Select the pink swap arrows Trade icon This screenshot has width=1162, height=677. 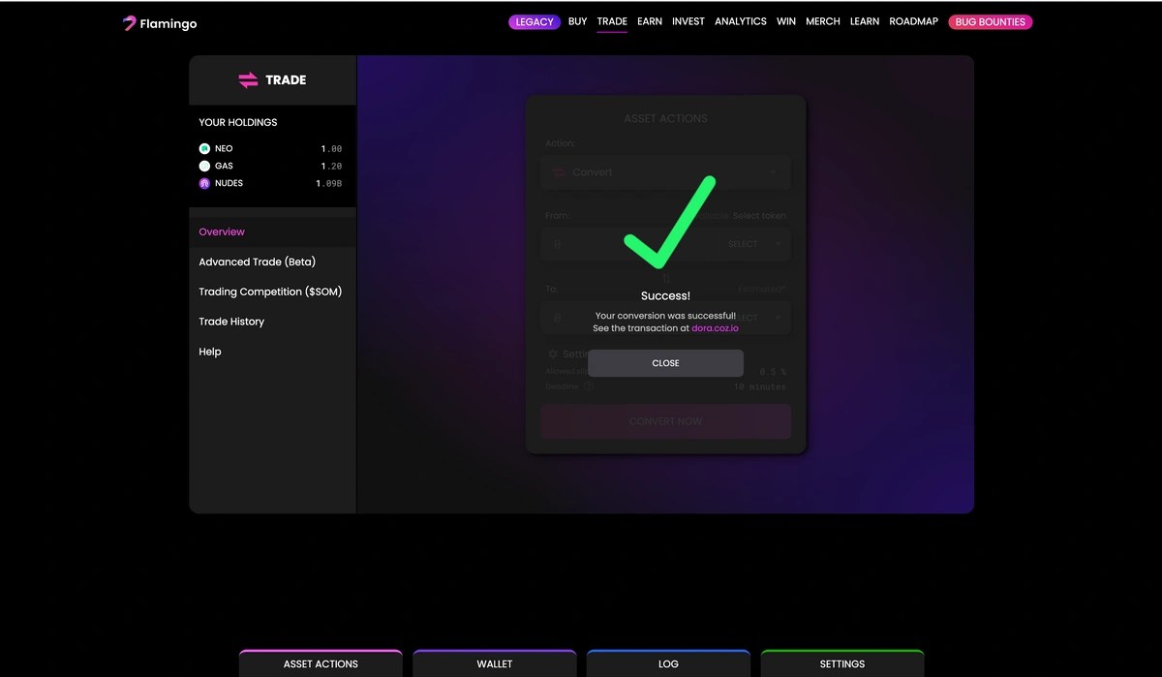point(249,79)
